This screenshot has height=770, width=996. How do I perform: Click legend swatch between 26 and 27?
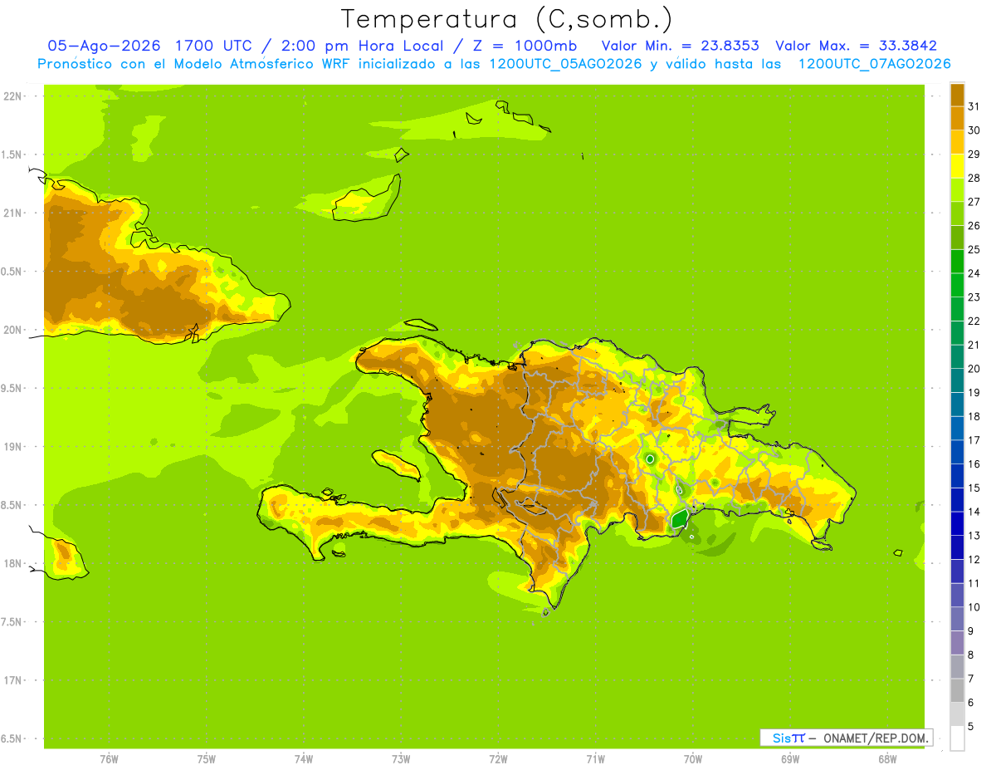(x=957, y=213)
